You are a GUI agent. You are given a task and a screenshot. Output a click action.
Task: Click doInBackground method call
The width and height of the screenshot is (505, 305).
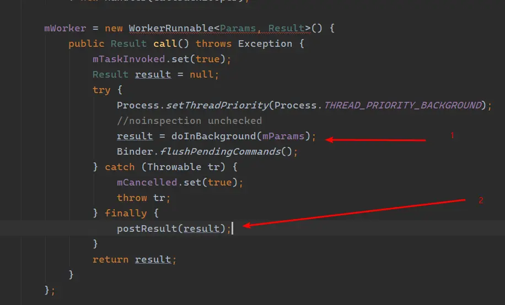coord(213,137)
